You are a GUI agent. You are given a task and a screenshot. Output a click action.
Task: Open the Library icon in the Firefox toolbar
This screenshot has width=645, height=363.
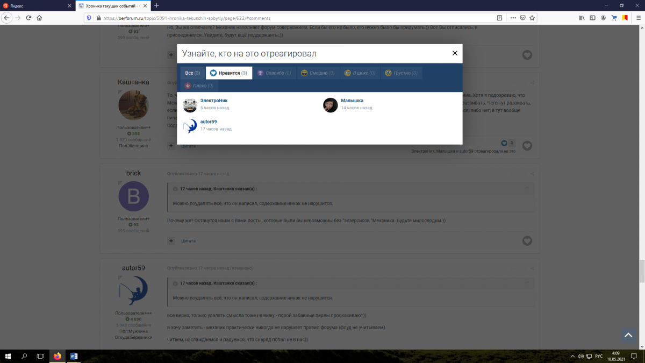[x=582, y=18]
